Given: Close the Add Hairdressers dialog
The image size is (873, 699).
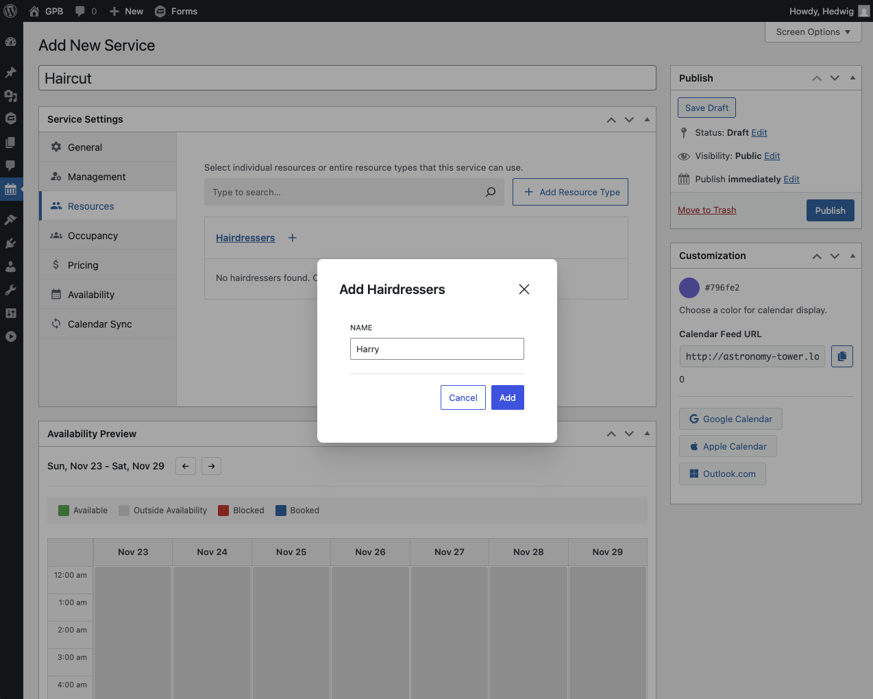Looking at the screenshot, I should [524, 289].
